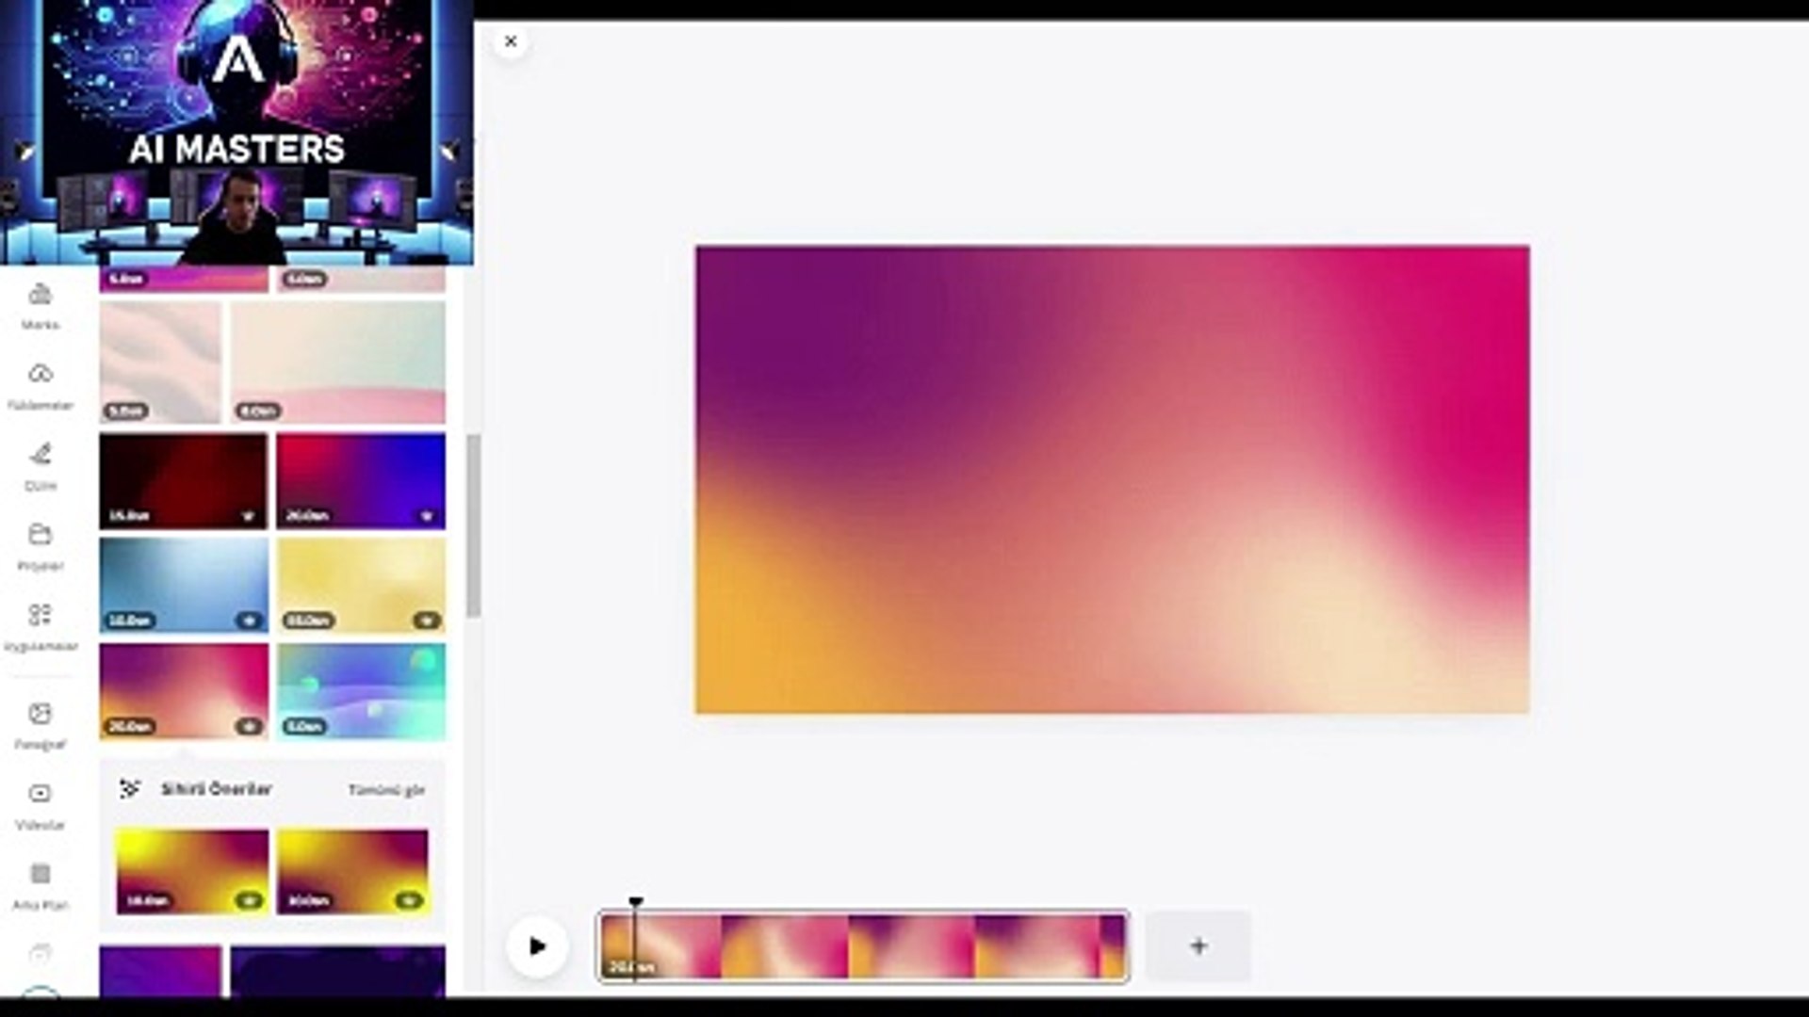
Task: Choose the blue gradient background video
Action: coord(183,585)
